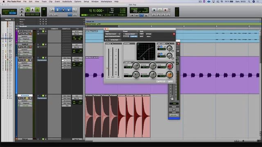The width and height of the screenshot is (262, 147).
Task: Open the Setup menu
Action: click(x=86, y=2)
